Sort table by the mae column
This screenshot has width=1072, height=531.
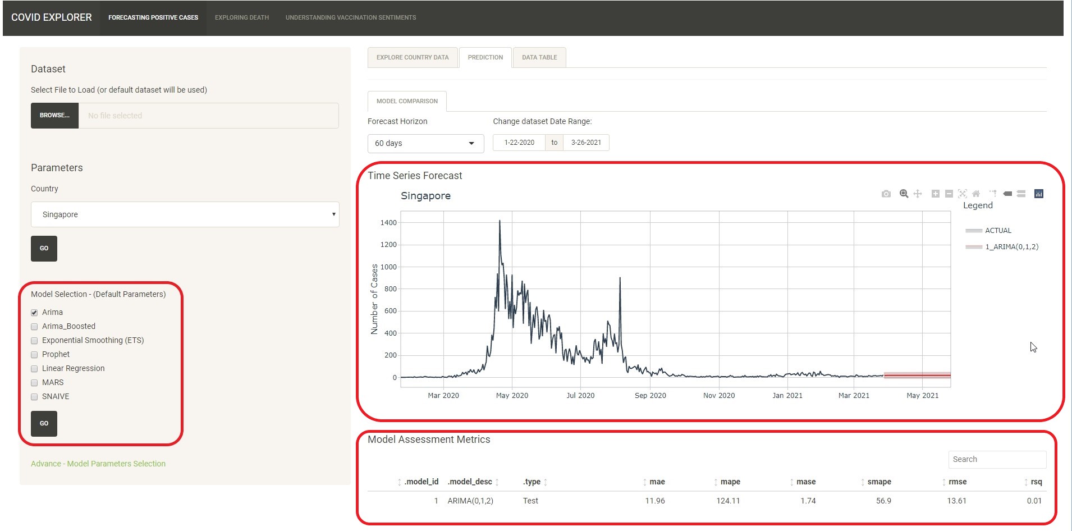657,482
